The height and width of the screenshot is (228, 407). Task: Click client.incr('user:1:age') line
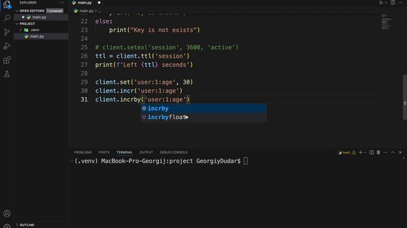(139, 91)
